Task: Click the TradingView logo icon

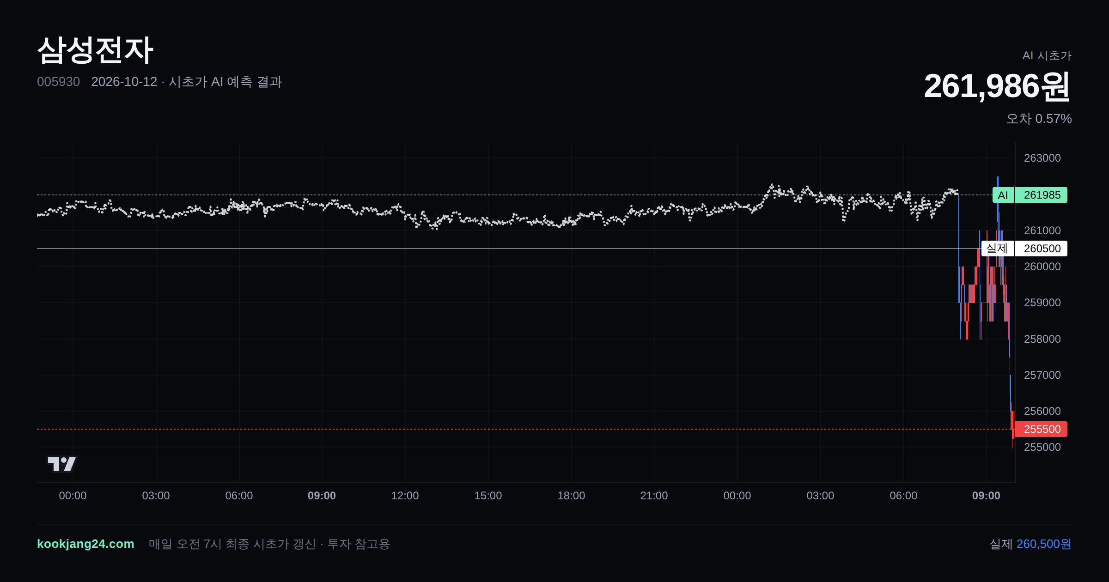Action: coord(62,464)
